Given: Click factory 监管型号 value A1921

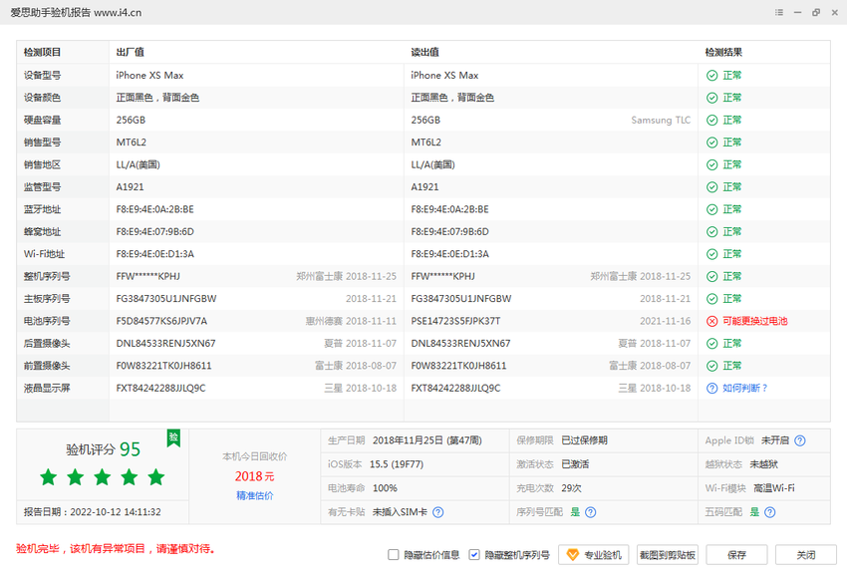Looking at the screenshot, I should coord(130,187).
